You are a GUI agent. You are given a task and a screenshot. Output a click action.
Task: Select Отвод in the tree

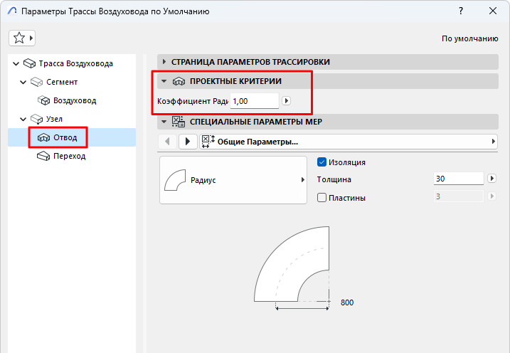[65, 137]
